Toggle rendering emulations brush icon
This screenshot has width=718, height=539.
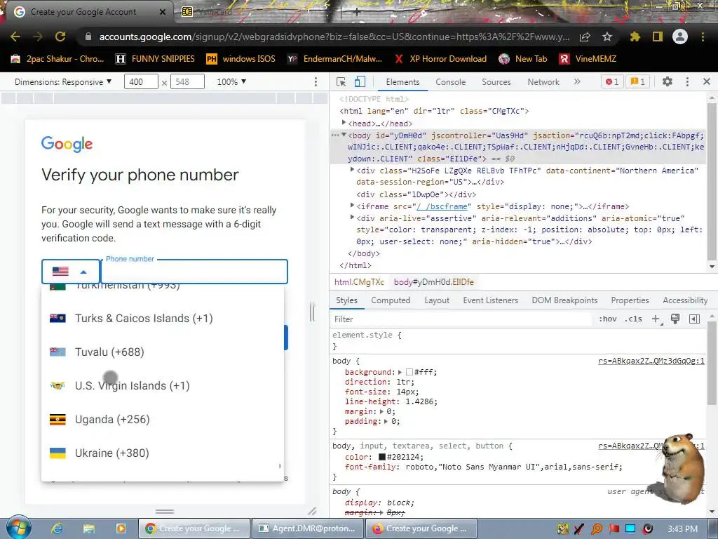(x=675, y=319)
